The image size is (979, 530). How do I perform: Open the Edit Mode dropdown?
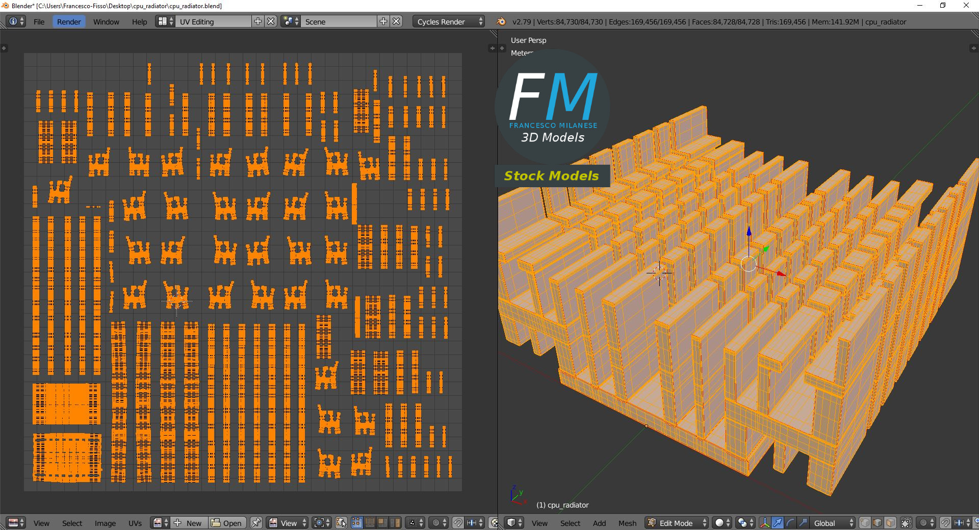tap(676, 523)
